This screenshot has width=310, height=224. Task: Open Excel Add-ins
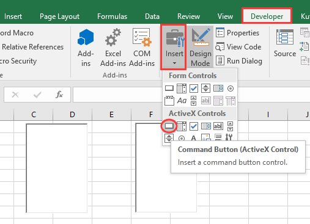point(113,47)
